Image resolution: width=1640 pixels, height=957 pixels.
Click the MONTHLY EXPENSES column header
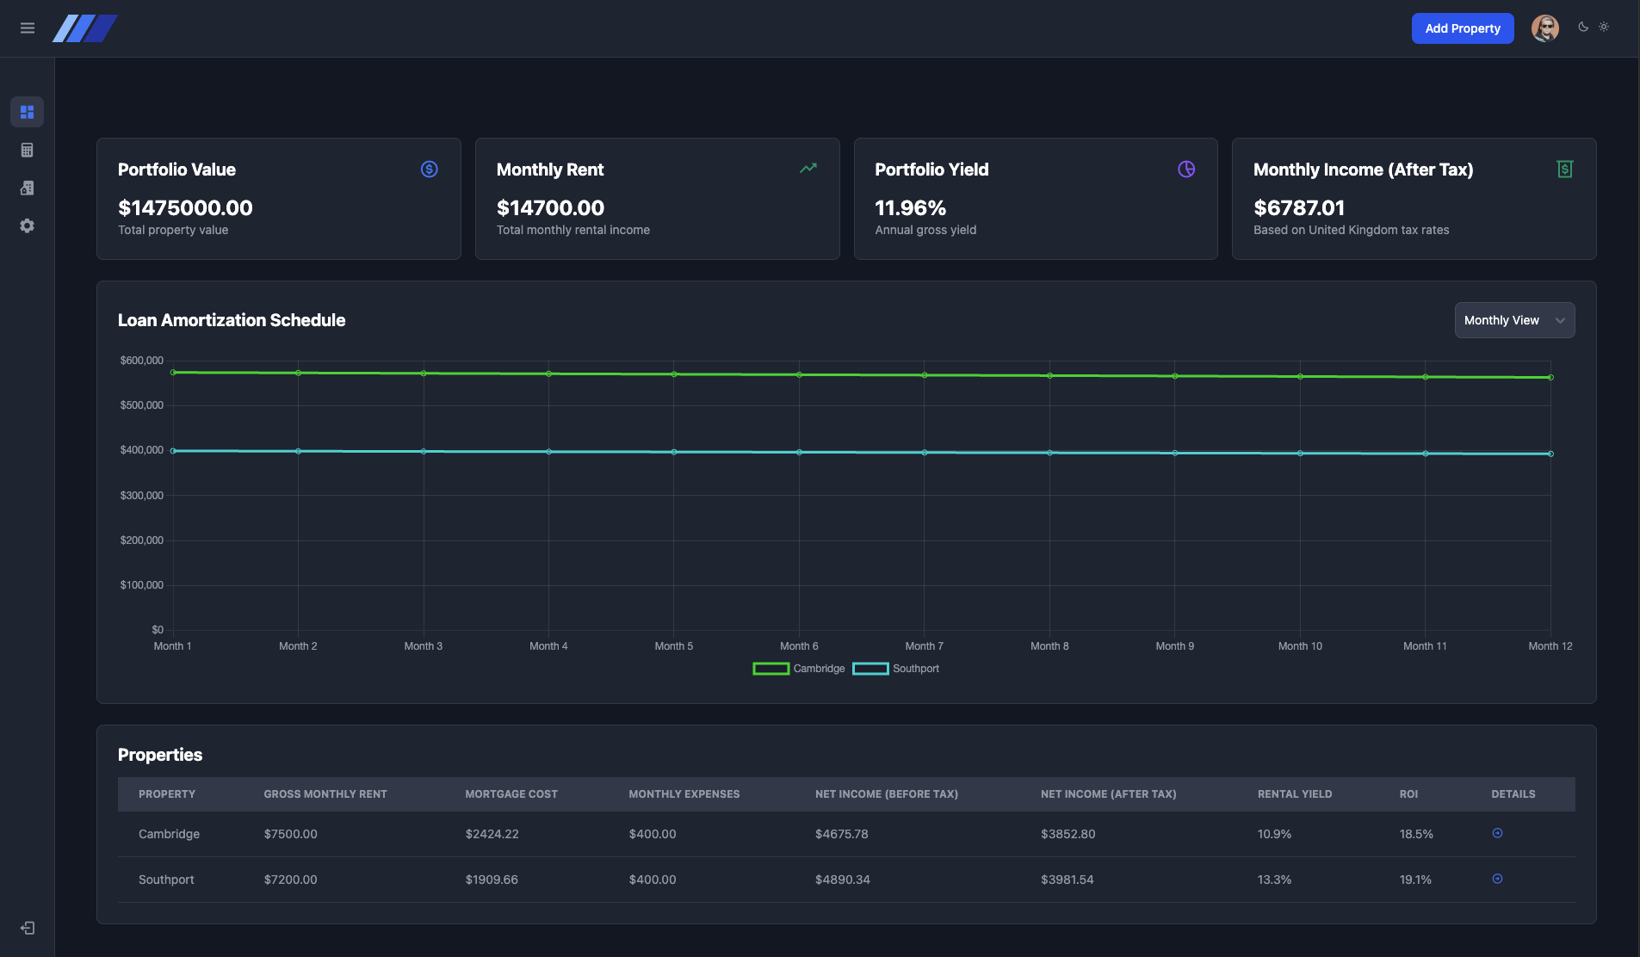684,794
